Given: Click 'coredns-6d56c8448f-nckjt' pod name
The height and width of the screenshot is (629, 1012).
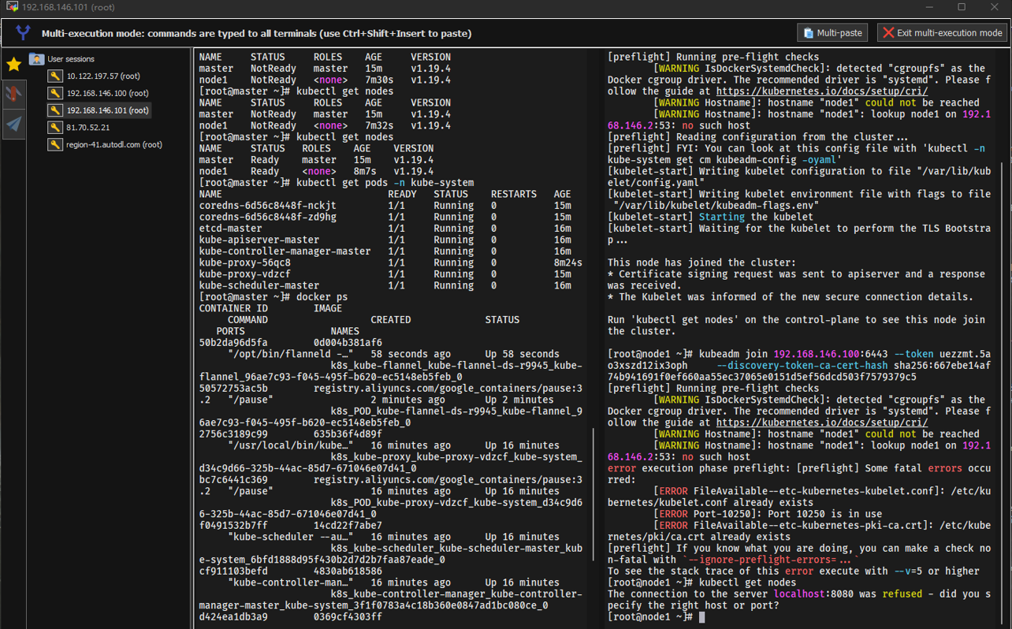Looking at the screenshot, I should point(268,206).
